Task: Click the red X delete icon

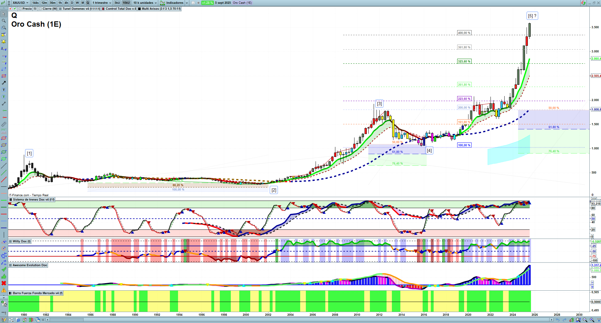Action: coord(4,283)
